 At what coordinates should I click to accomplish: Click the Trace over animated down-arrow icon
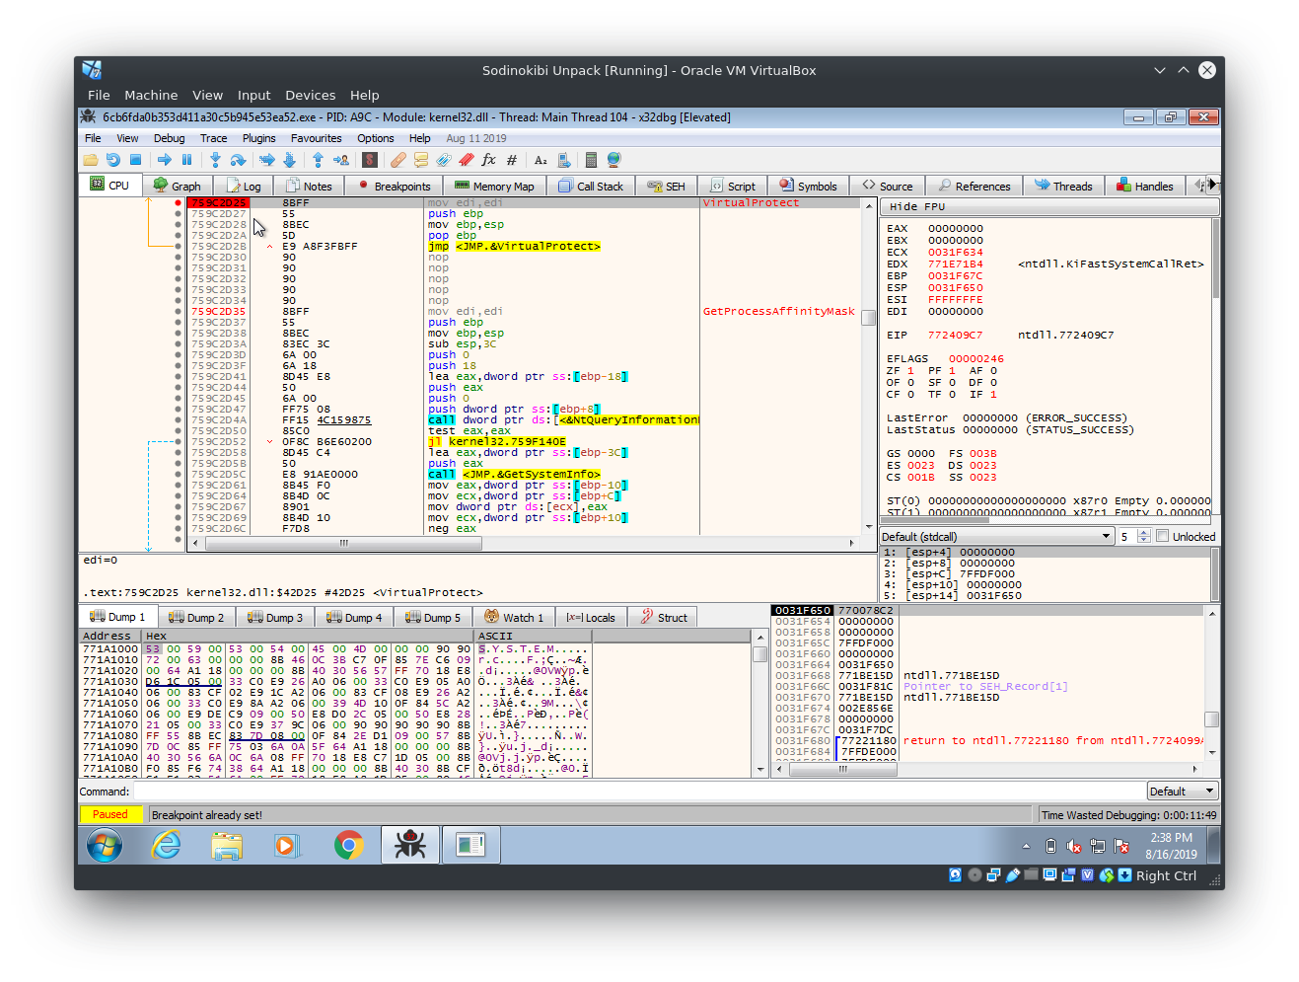pyautogui.click(x=289, y=160)
